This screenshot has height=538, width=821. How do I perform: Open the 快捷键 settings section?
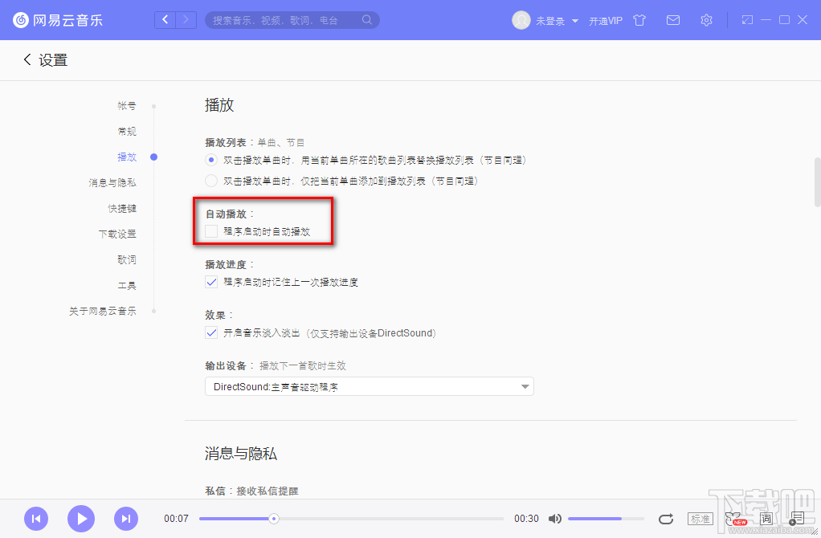click(123, 208)
